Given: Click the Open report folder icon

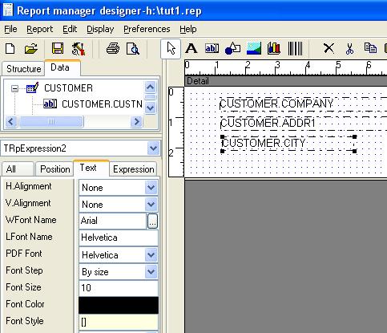Looking at the screenshot, I should click(x=31, y=49).
